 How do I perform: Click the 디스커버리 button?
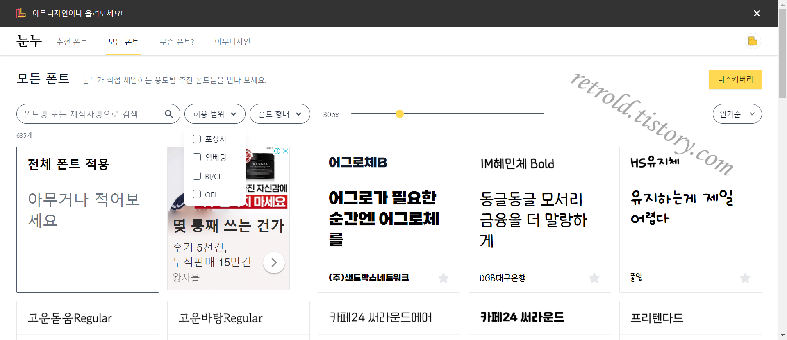tap(735, 79)
